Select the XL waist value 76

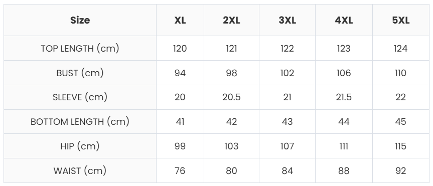pyautogui.click(x=180, y=170)
